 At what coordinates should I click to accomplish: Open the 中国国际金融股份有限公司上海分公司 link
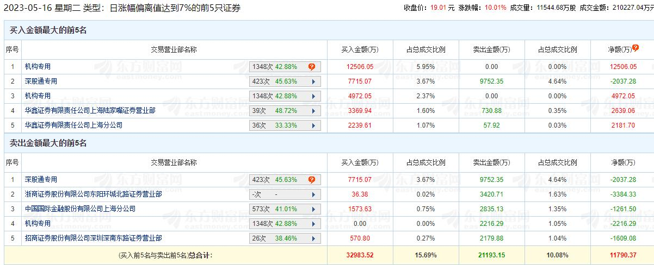point(80,209)
